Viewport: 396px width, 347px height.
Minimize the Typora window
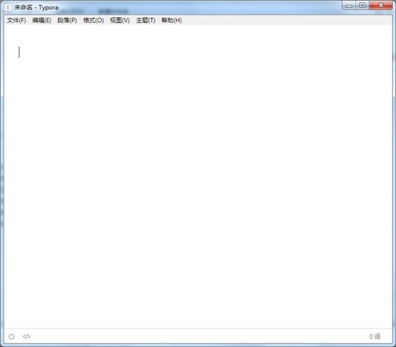click(349, 5)
